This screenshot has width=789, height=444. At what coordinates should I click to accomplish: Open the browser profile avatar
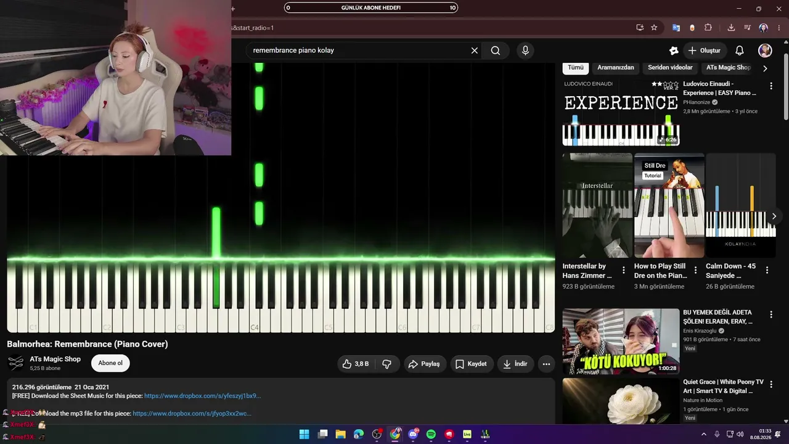[764, 28]
